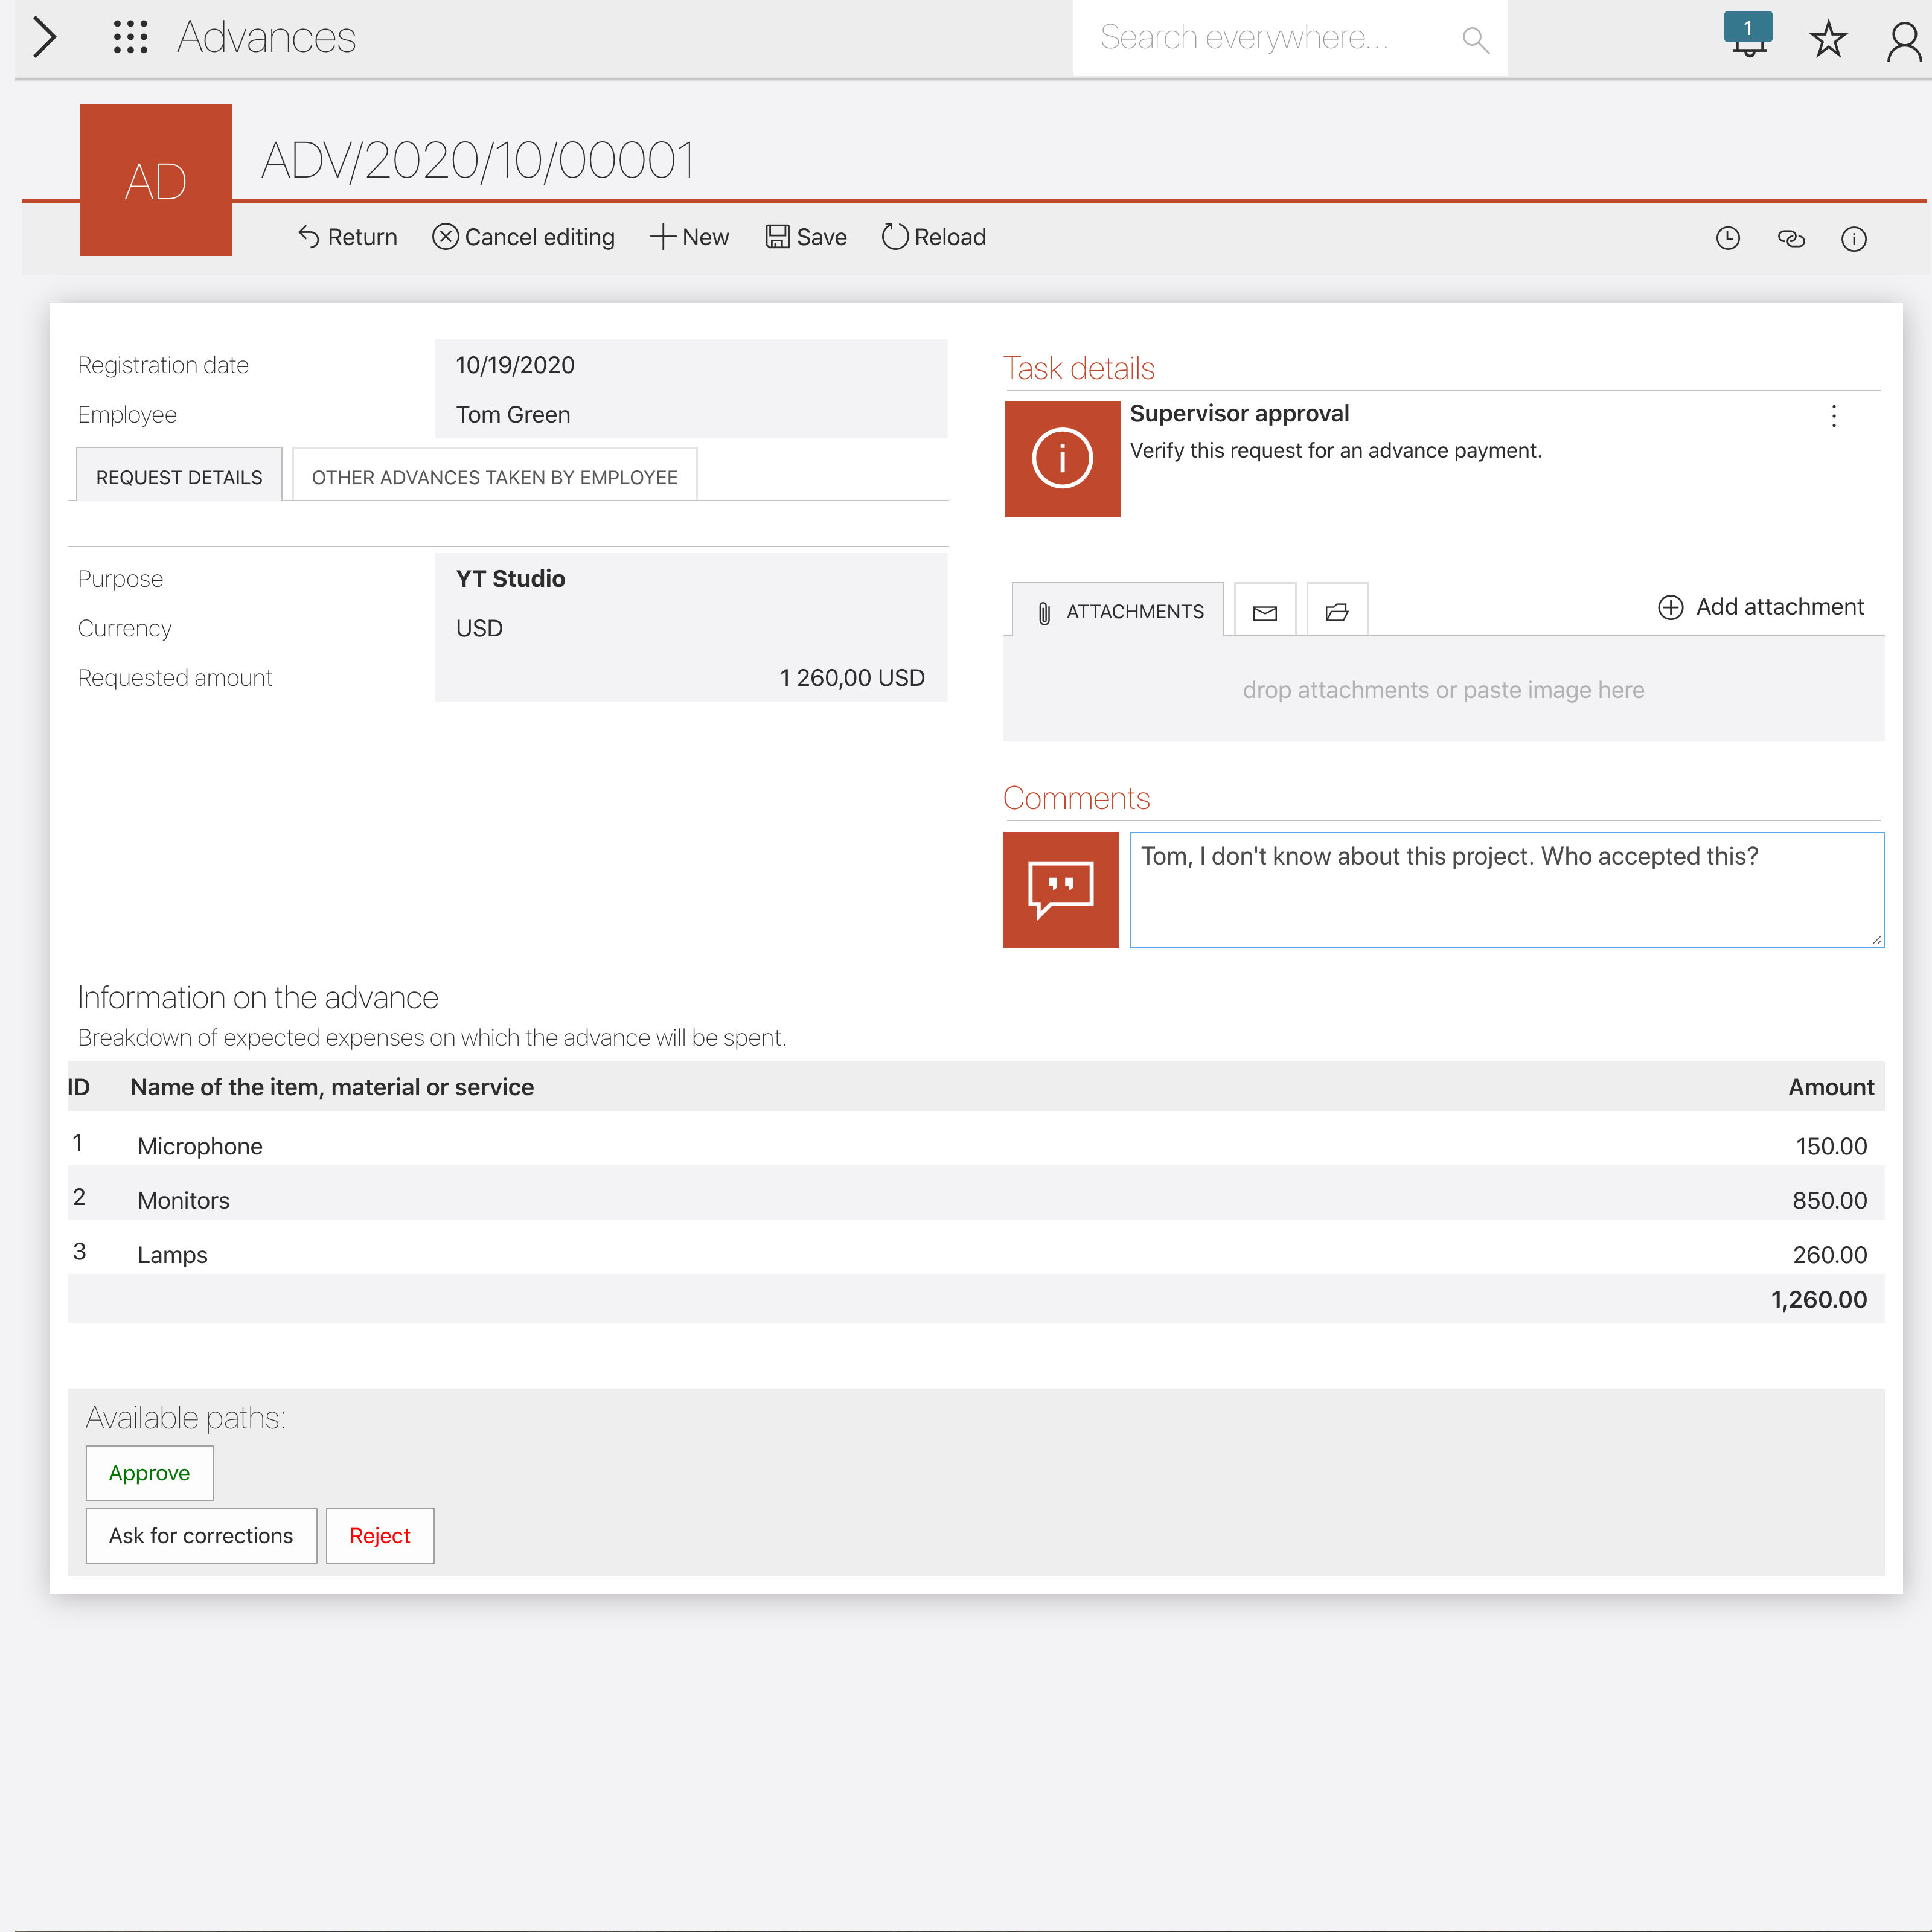Click the Reject button

pos(379,1535)
